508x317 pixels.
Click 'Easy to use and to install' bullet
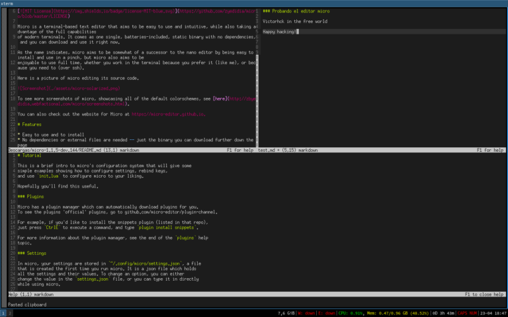point(53,135)
